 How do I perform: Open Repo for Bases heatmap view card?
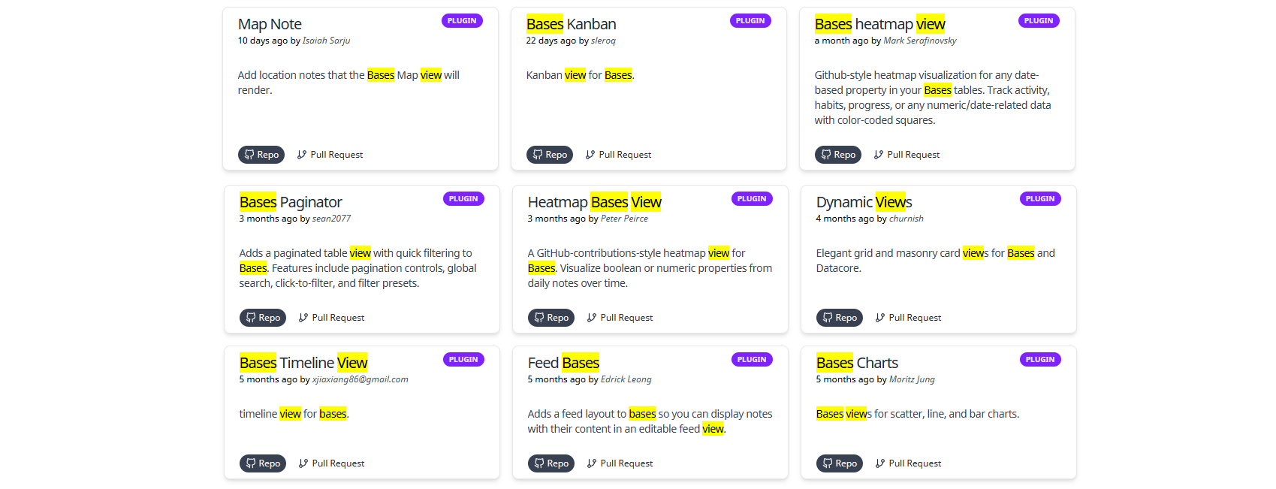(837, 155)
